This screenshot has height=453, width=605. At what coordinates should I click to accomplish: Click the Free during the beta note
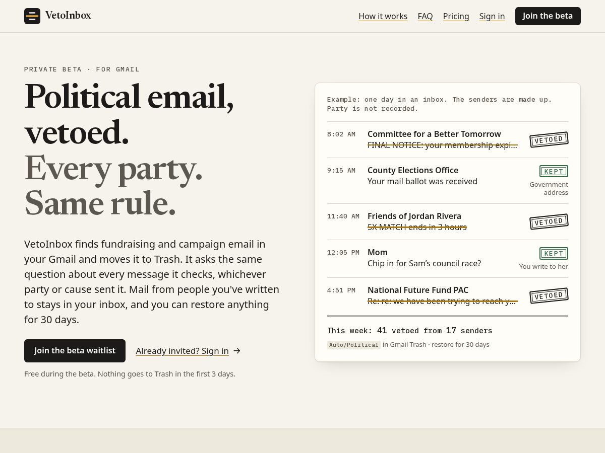[130, 374]
